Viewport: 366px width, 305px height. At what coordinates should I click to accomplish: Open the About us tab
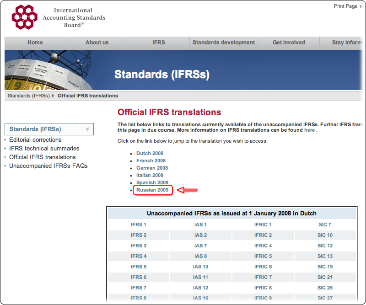coord(97,43)
